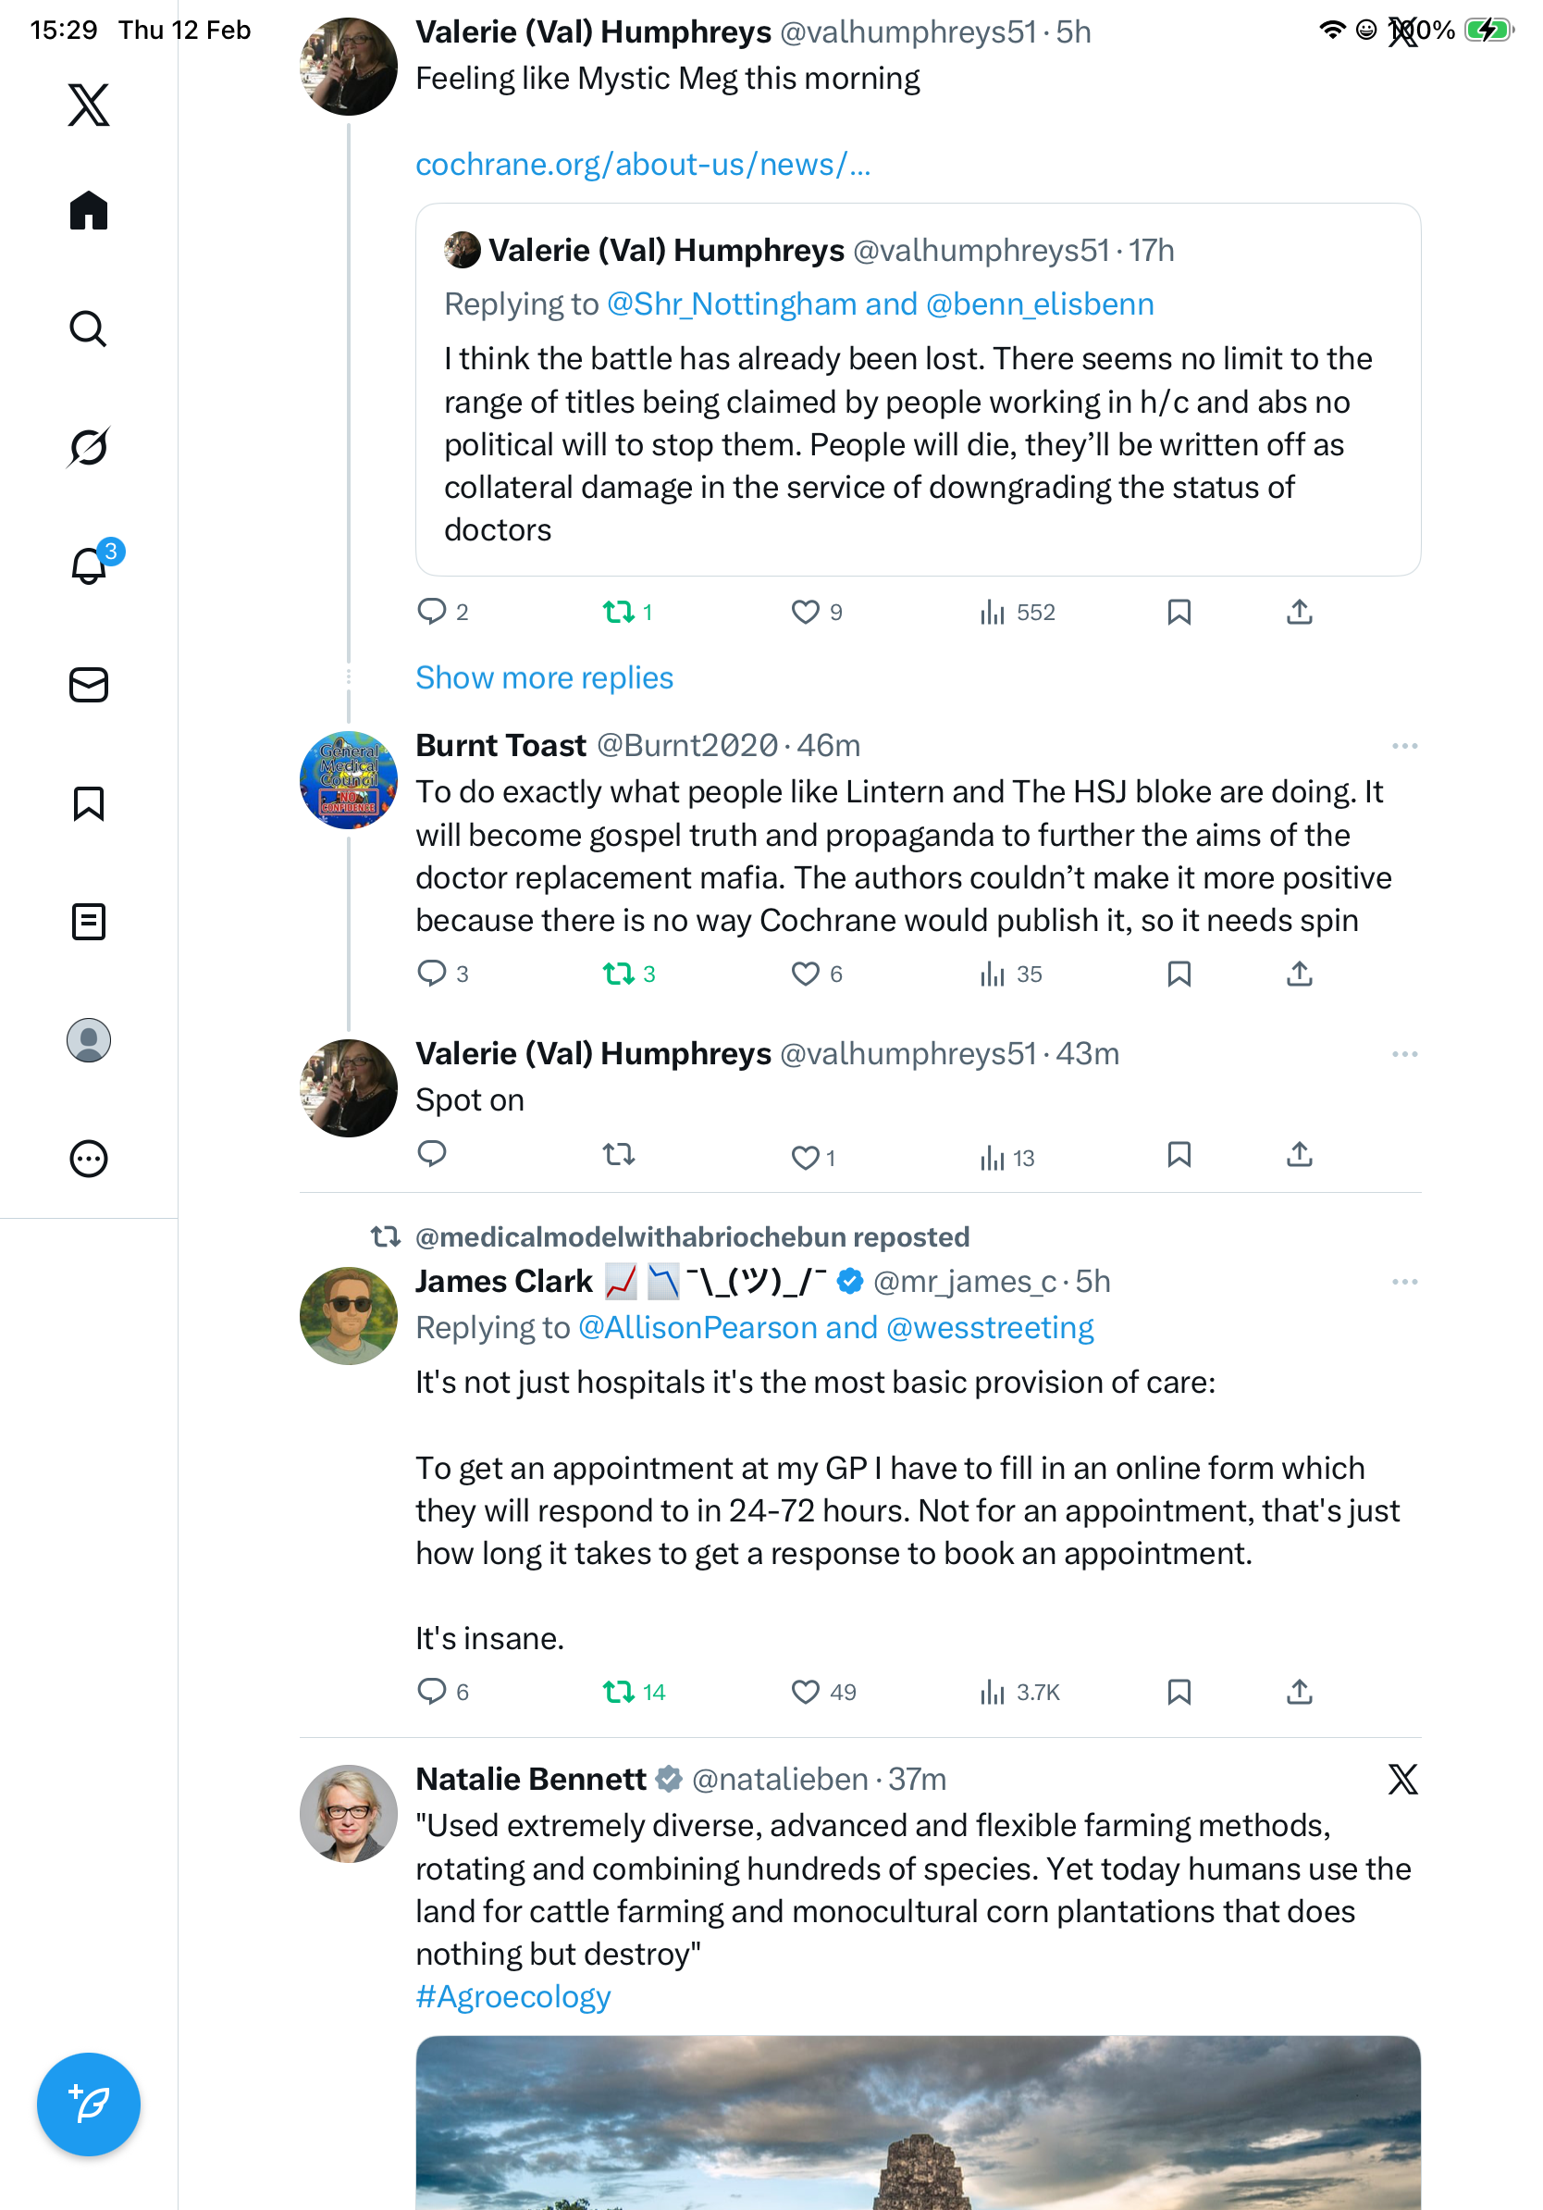Screen dimensions: 1543x2210
Task: Open the Grok icon in sidebar
Action: [x=89, y=447]
